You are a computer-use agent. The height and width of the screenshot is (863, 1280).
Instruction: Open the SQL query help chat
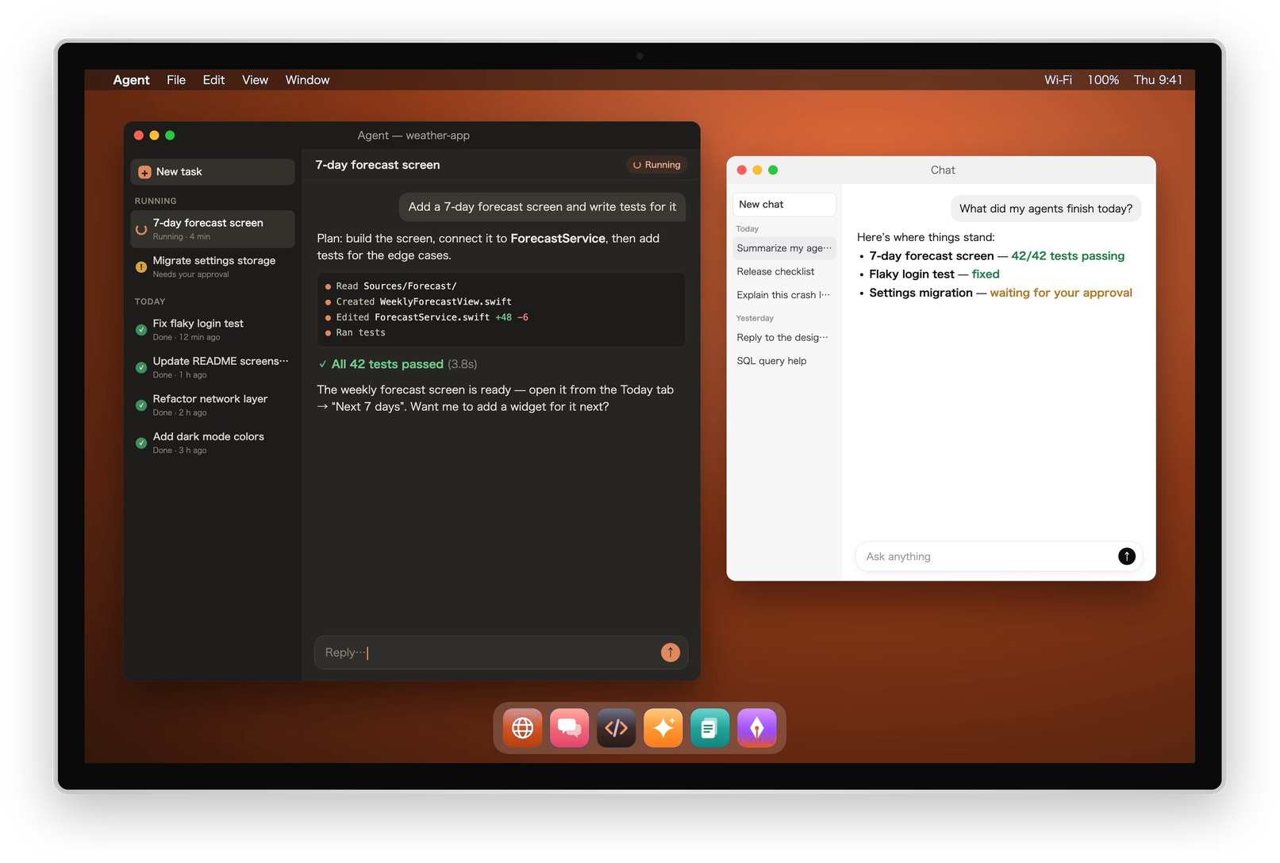click(x=784, y=361)
